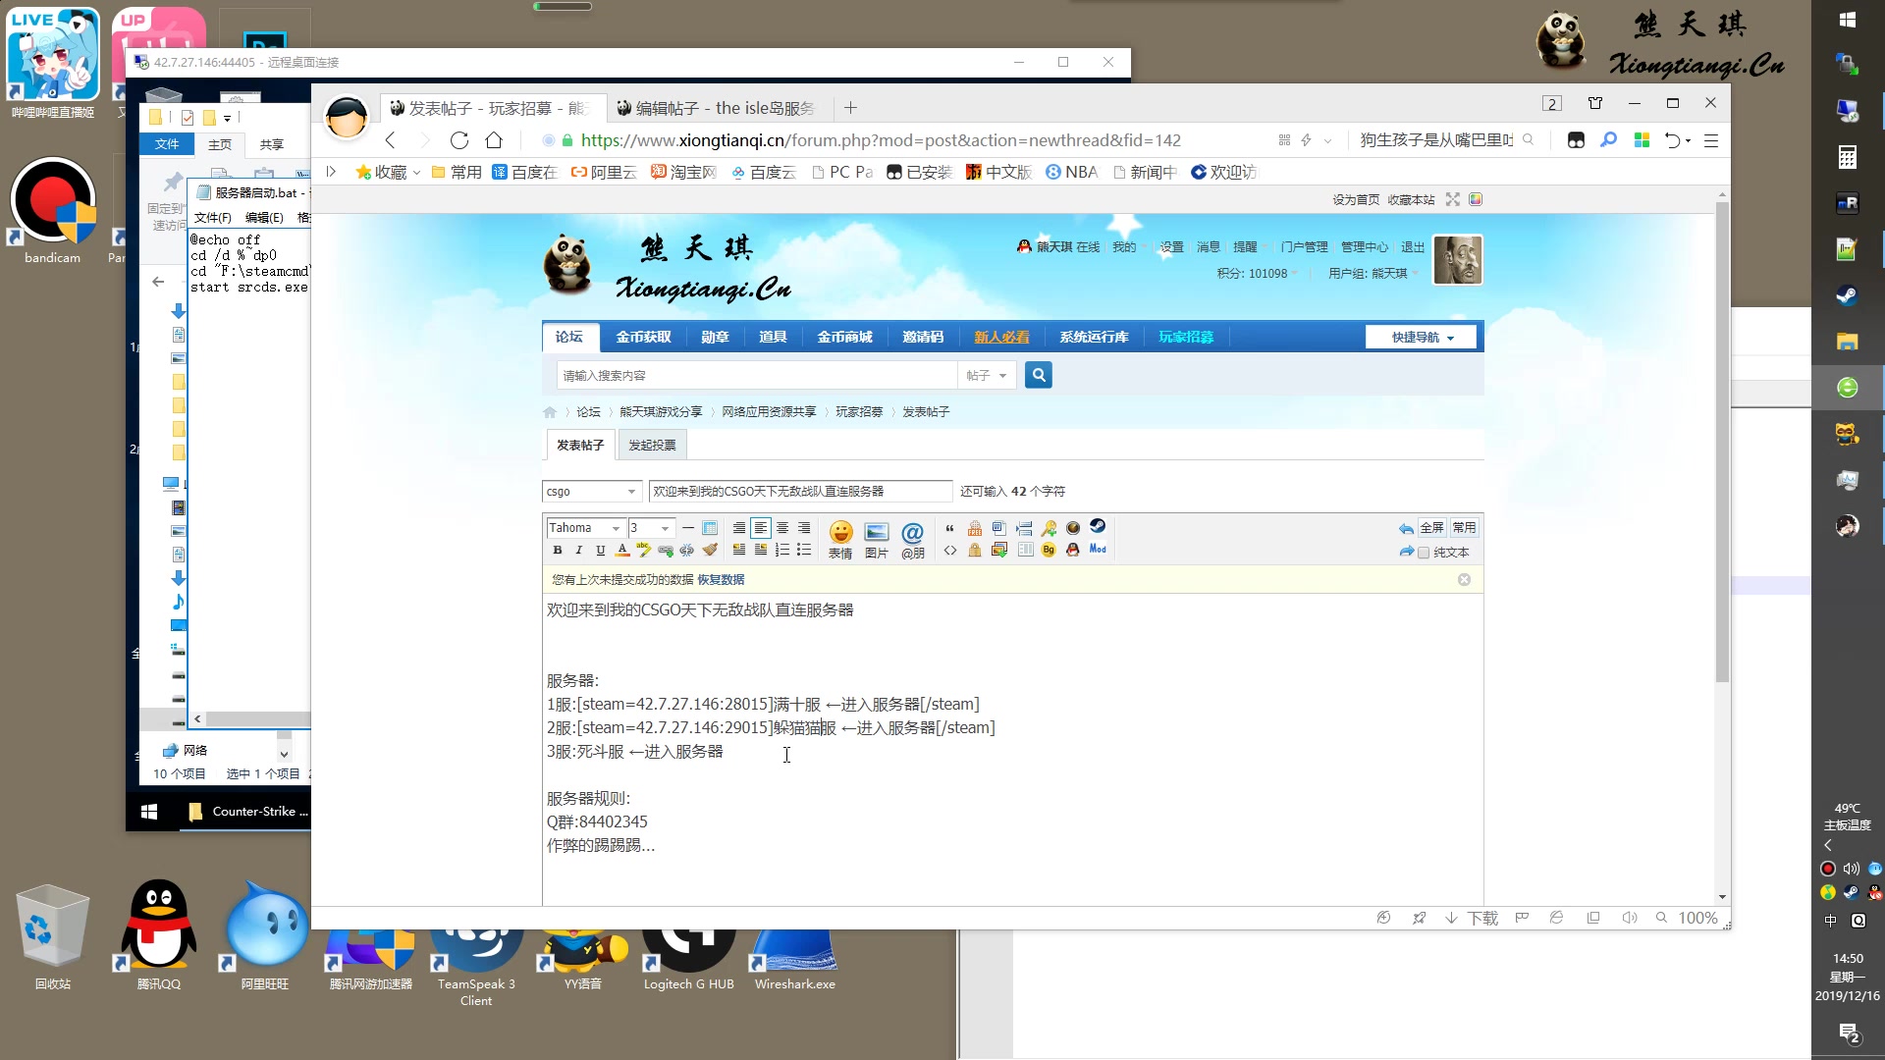Viewport: 1885px width, 1060px height.
Task: Click the 全屏 fullscreen editor button
Action: pos(1431,528)
